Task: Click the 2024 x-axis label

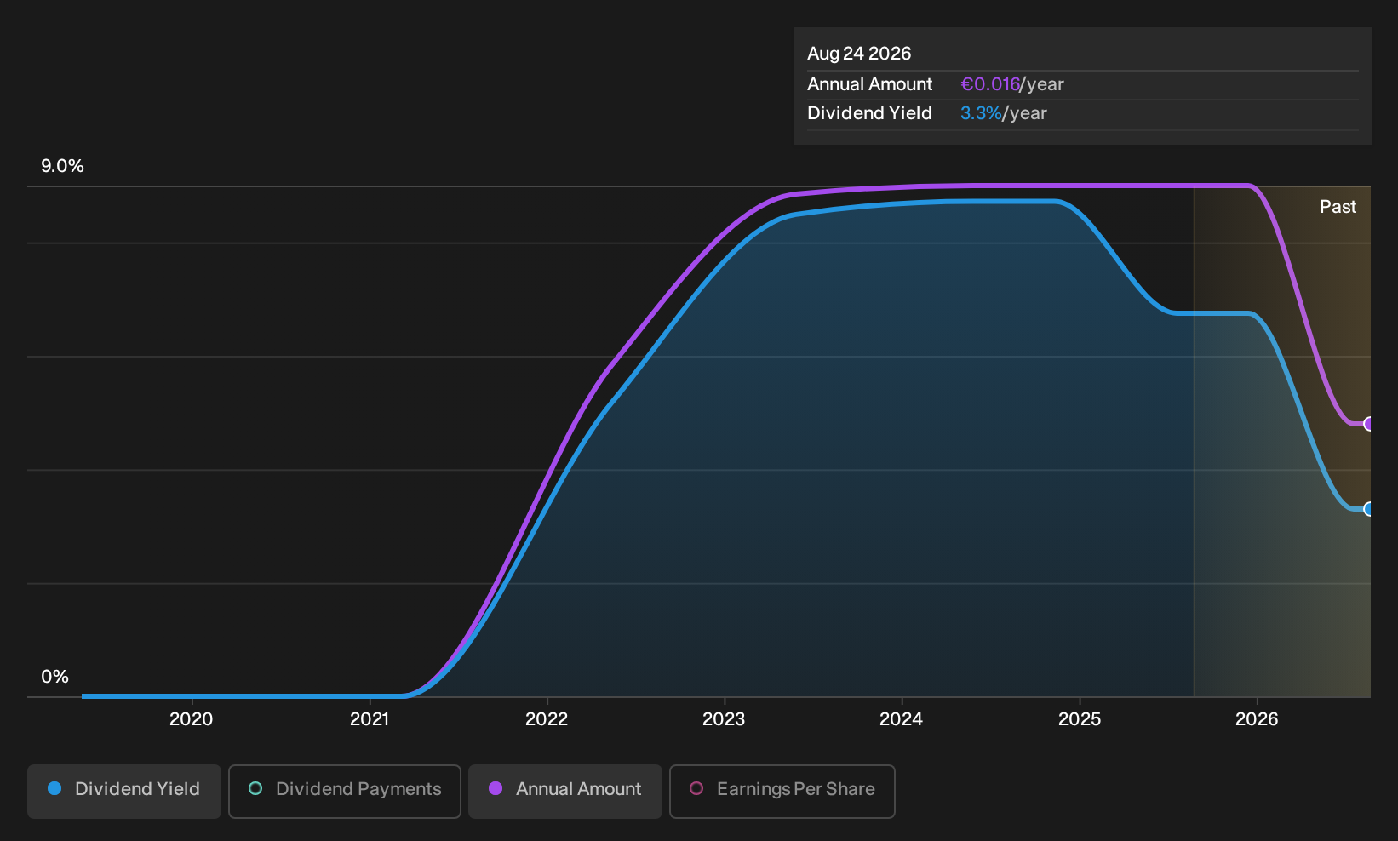Action: pos(901,719)
